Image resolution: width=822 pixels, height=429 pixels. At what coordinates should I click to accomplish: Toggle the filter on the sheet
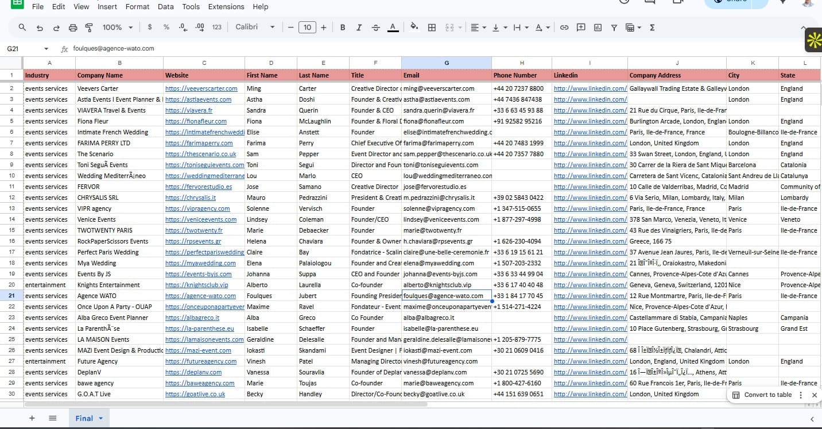click(614, 28)
